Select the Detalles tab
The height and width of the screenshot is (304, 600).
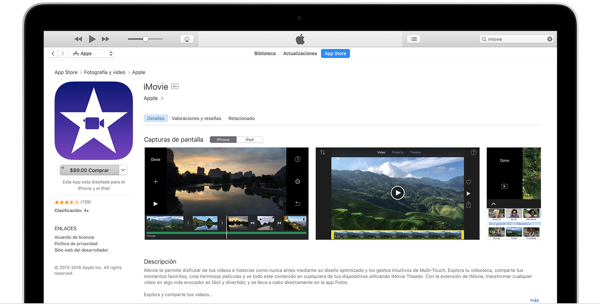(156, 119)
